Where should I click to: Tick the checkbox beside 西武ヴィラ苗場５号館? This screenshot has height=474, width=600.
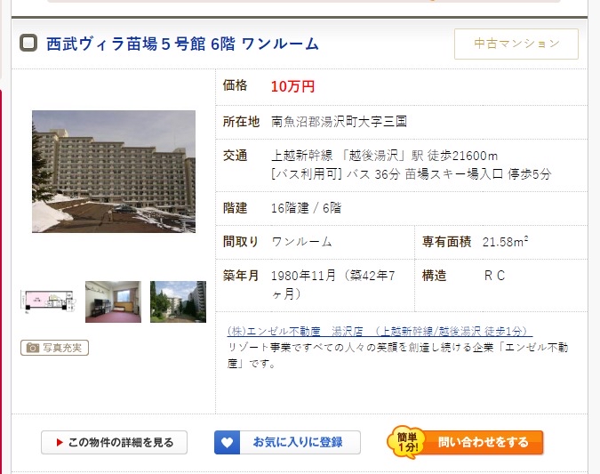pos(28,43)
